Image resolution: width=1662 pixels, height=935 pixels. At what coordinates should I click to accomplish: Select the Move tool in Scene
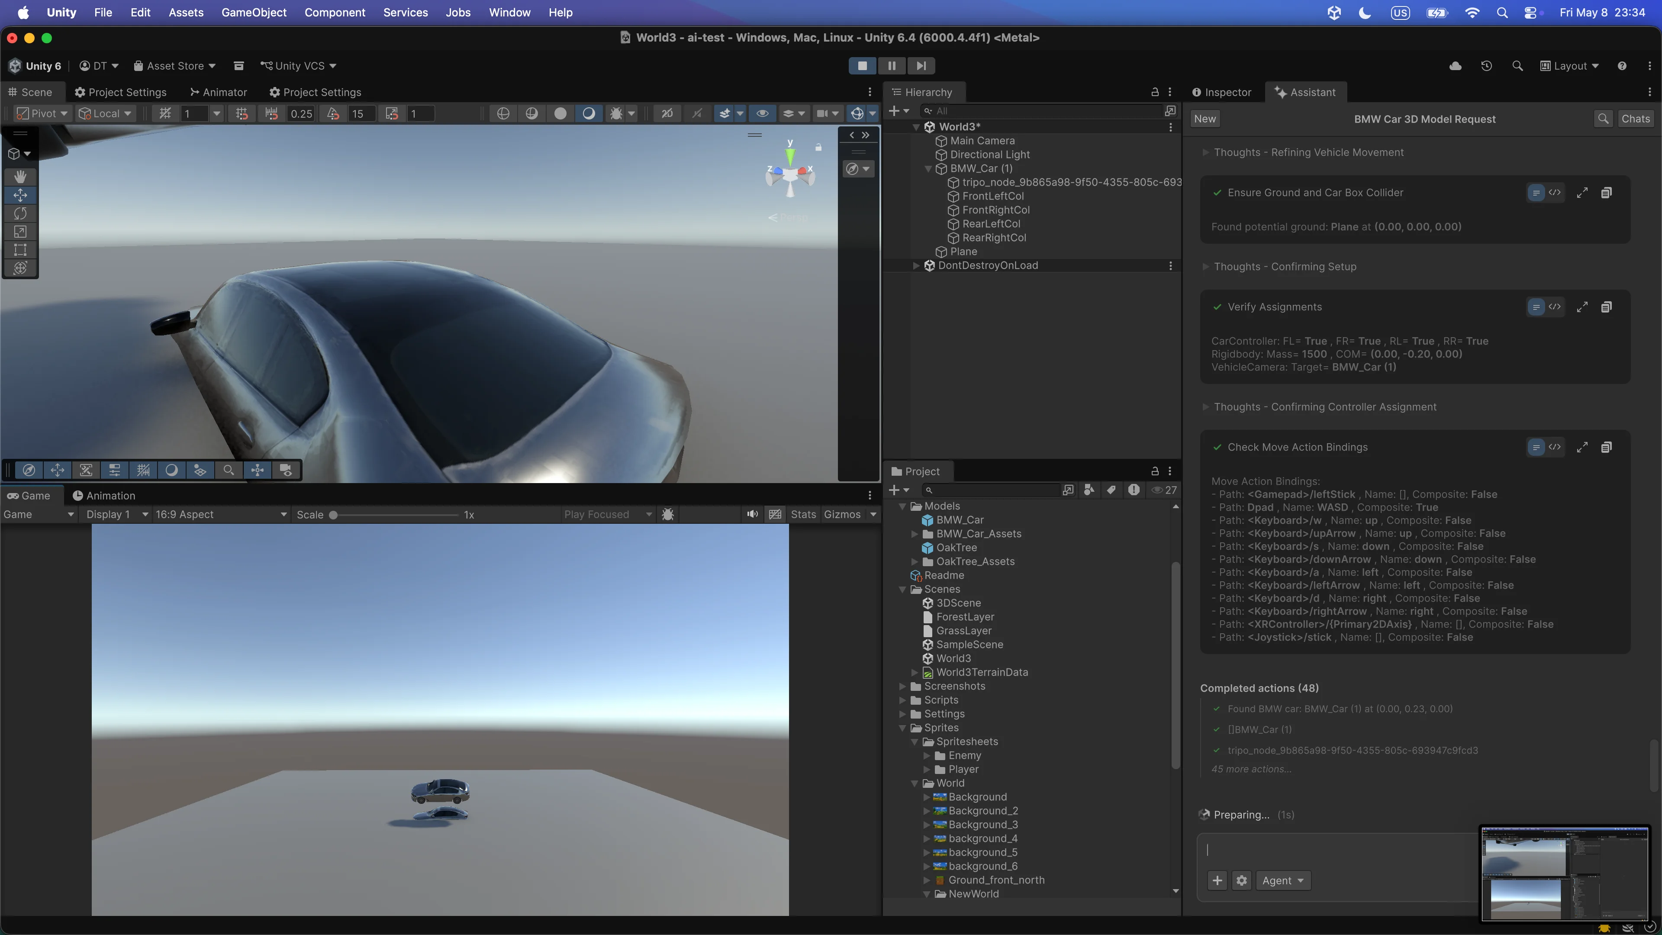(20, 195)
